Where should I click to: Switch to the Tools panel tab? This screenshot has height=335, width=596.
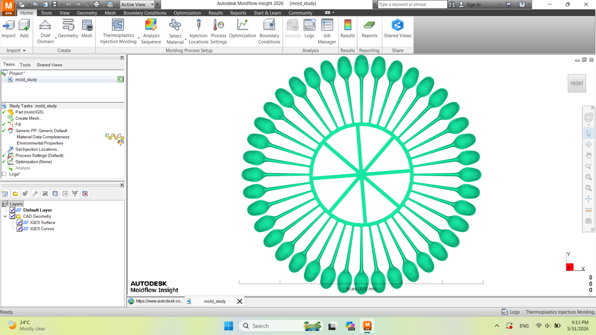point(25,65)
